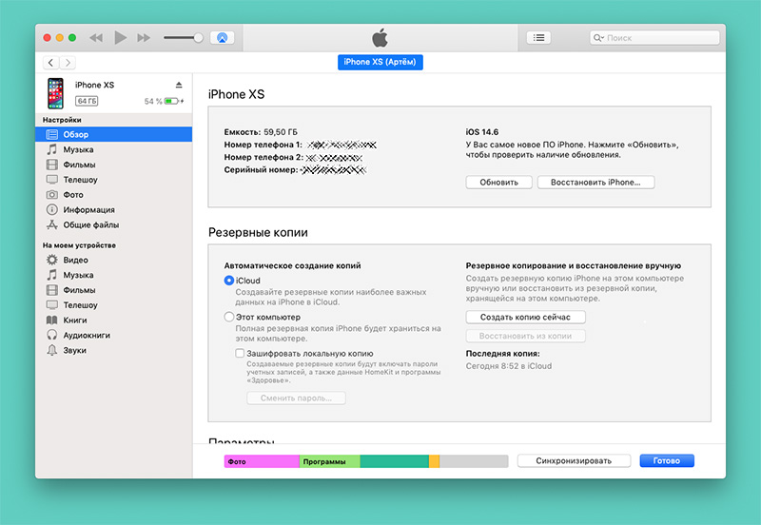
Task: Click the Apple logo in toolbar
Action: tap(380, 38)
